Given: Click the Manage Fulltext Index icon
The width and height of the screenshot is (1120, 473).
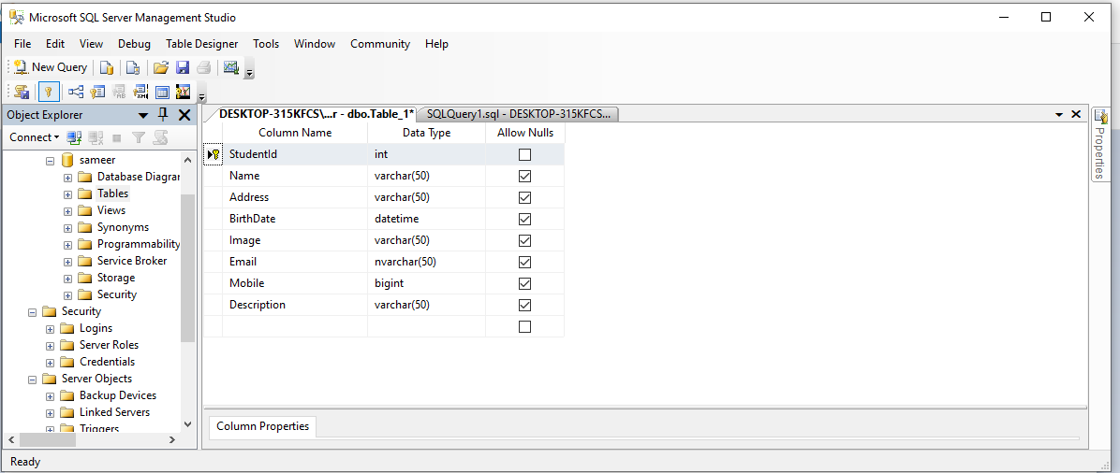Looking at the screenshot, I should tap(119, 92).
